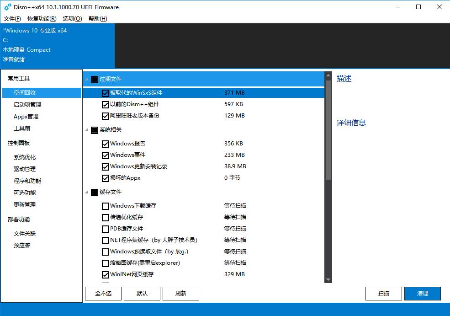The width and height of the screenshot is (450, 316).
Task: Uncheck 被取代的WinSxS组件
Action: click(105, 92)
